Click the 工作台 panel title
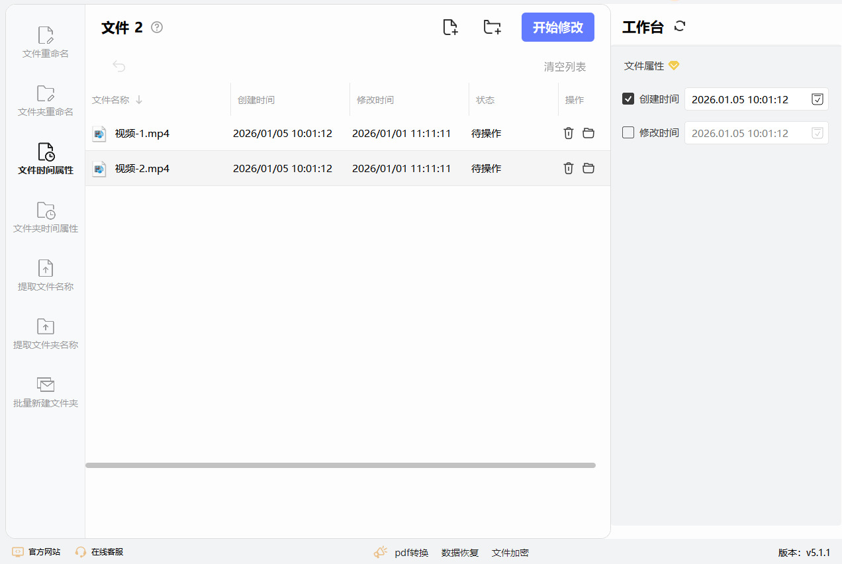This screenshot has height=564, width=842. click(x=643, y=27)
